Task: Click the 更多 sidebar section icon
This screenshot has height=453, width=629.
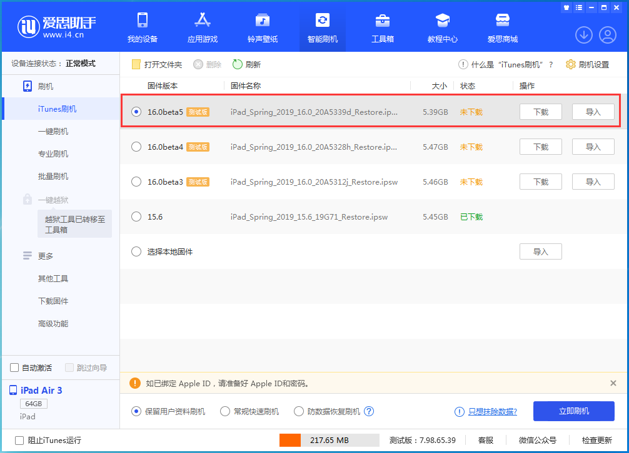Action: click(28, 256)
